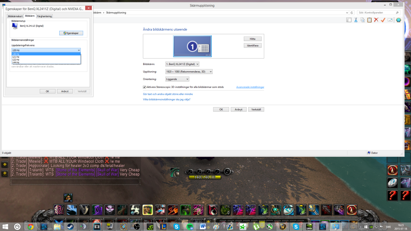Click the envelope mail toolbar icon

coord(390,20)
